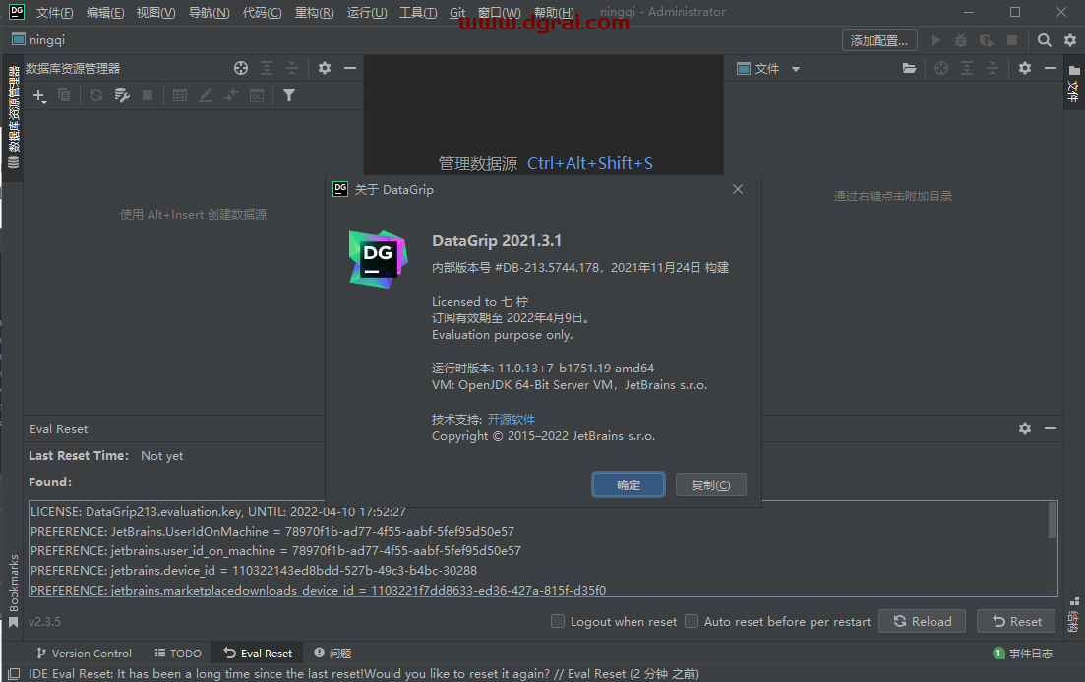Toggle tool window bars icon in status bar
1085x682 pixels.
coord(14,674)
